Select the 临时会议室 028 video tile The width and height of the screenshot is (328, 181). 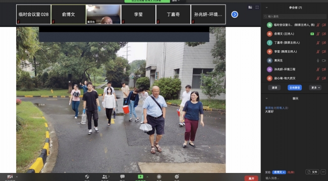pyautogui.click(x=33, y=15)
